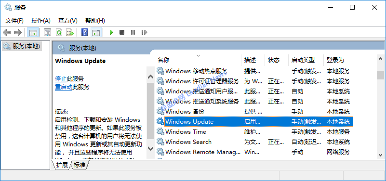The width and height of the screenshot is (386, 181).
Task: Select the Windows 推送通知系统服务 row
Action: (x=254, y=101)
